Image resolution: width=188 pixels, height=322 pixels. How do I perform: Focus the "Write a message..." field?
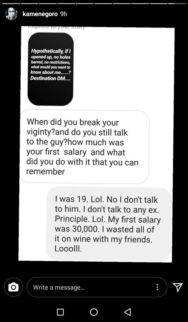click(x=97, y=287)
